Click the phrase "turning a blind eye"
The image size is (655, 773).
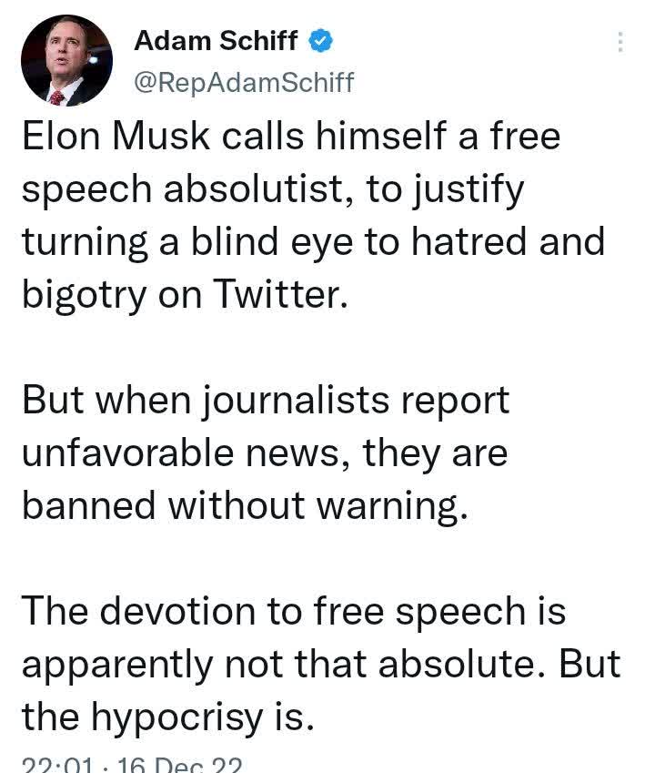pyautogui.click(x=187, y=242)
